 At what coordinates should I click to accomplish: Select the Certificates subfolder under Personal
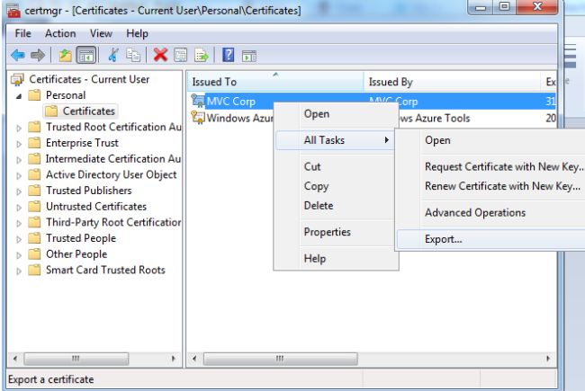coord(88,111)
